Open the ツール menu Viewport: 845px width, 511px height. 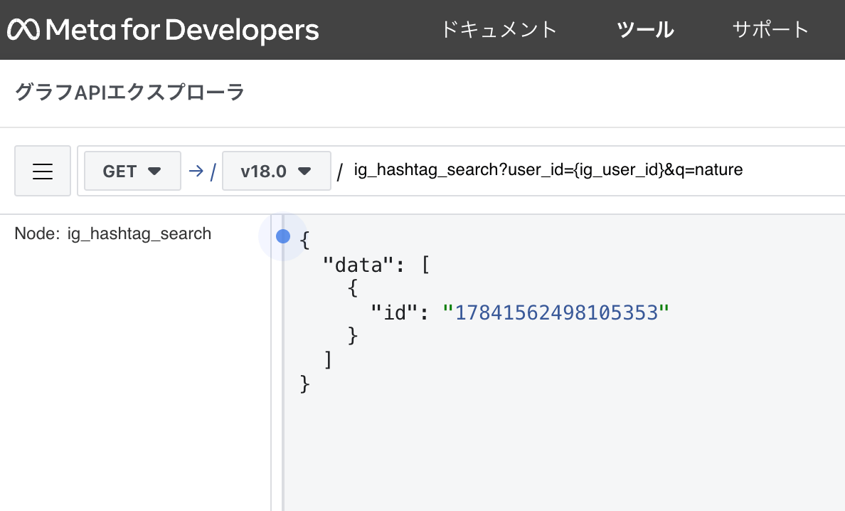(645, 30)
